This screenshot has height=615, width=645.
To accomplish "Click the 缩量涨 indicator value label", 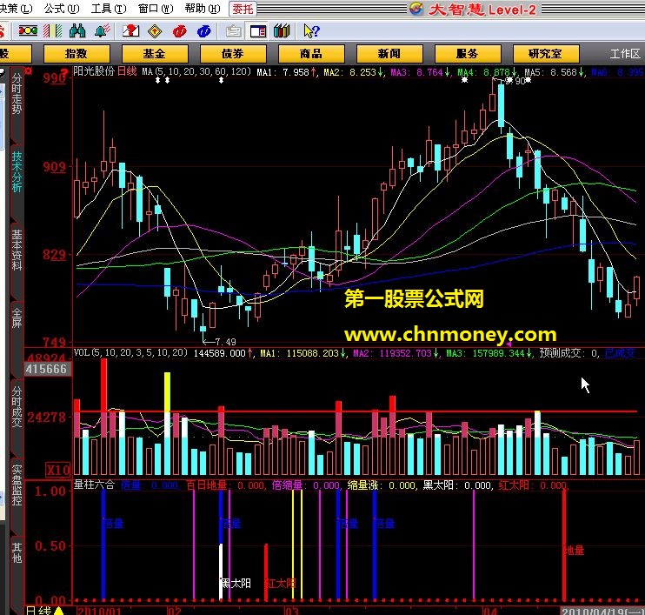I will pyautogui.click(x=382, y=485).
